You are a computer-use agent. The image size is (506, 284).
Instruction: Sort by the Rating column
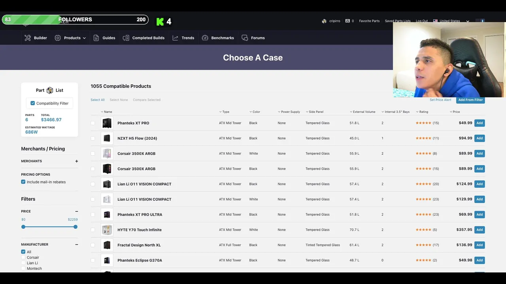[x=422, y=112]
